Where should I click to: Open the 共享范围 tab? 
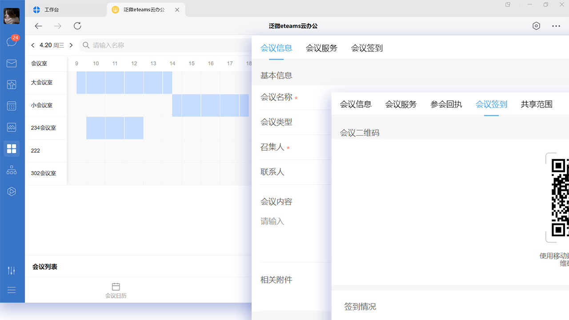tap(537, 104)
